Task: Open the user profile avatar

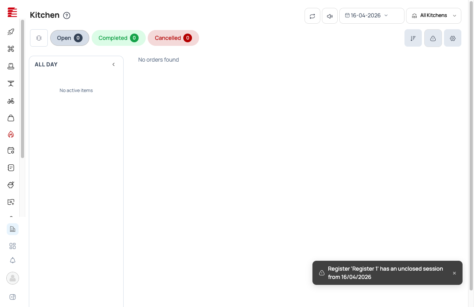Action: pyautogui.click(x=13, y=278)
